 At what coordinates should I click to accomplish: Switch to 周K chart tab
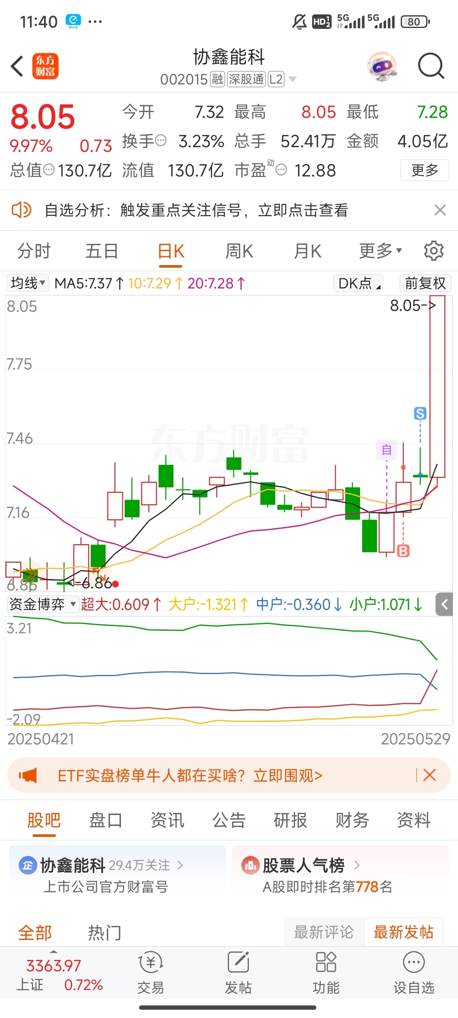point(239,251)
